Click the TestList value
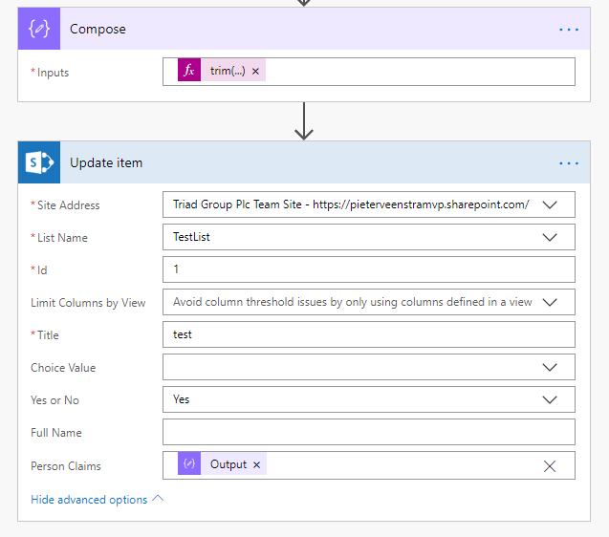Image resolution: width=609 pixels, height=537 pixels. point(191,237)
